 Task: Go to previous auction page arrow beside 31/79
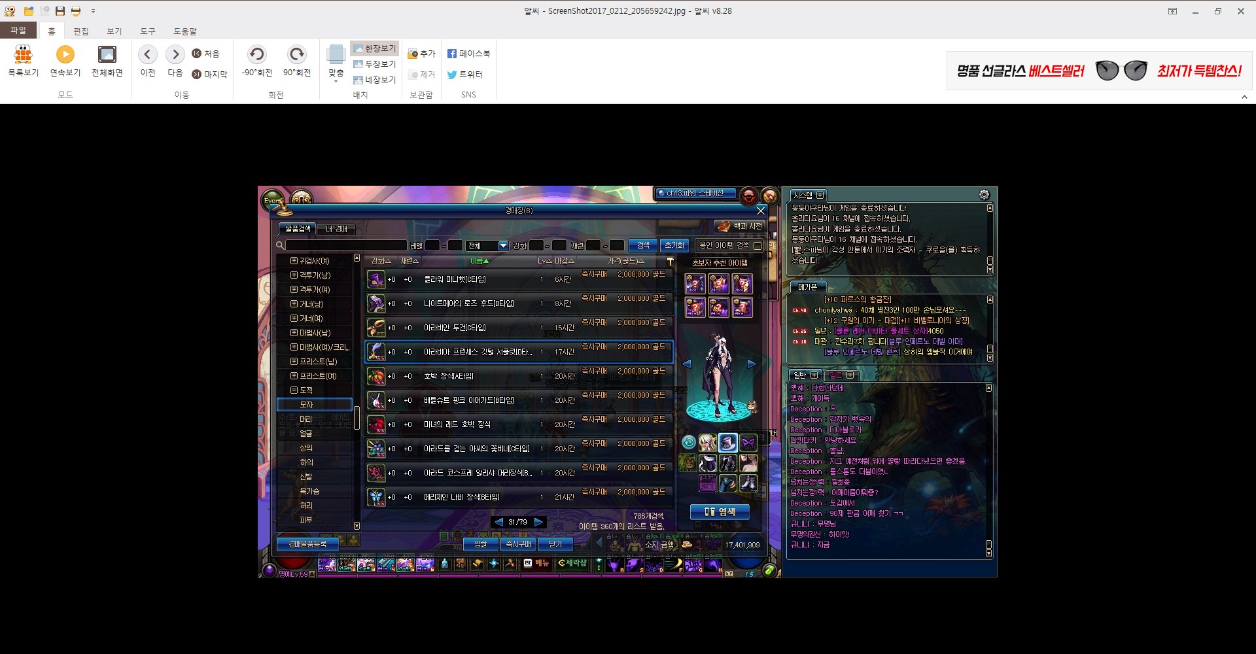pos(498,522)
